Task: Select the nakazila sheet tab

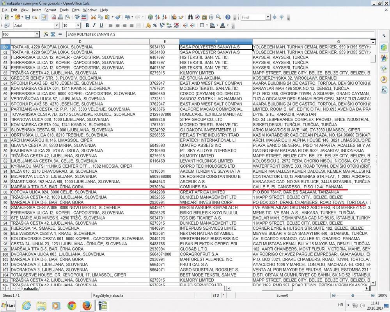Action: pyautogui.click(x=30, y=289)
